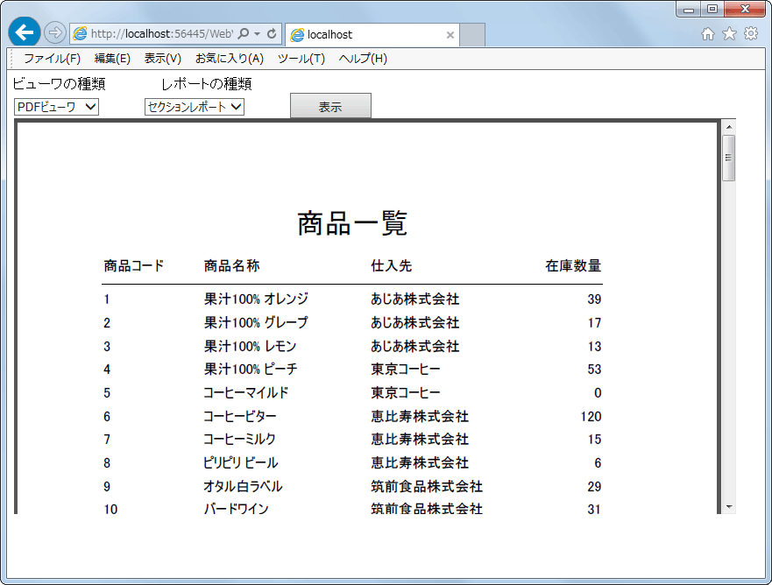Image resolution: width=772 pixels, height=585 pixels.
Task: Click supplier 筑前食品株式会社 in the オタル白ラベル row
Action: pos(427,486)
